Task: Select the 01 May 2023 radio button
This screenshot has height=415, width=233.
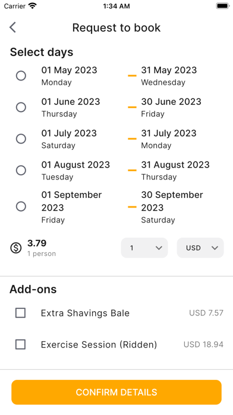Action: click(x=21, y=76)
